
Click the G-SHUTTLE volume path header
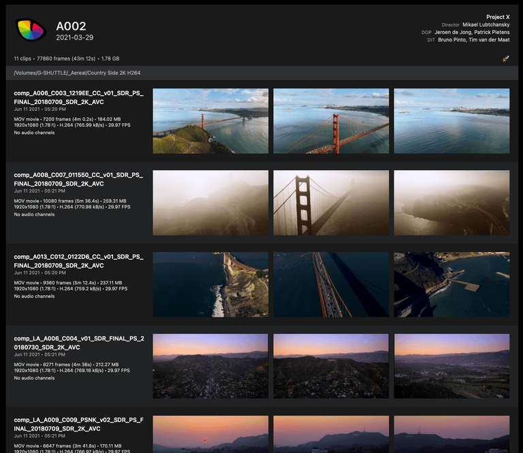(x=77, y=73)
